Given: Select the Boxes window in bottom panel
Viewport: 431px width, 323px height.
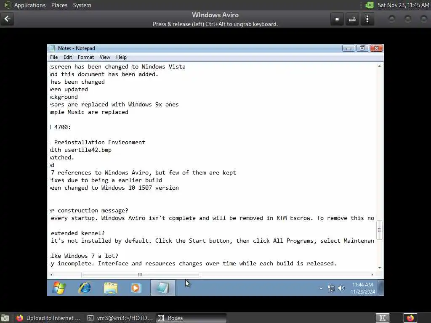Looking at the screenshot, I should coord(192,318).
